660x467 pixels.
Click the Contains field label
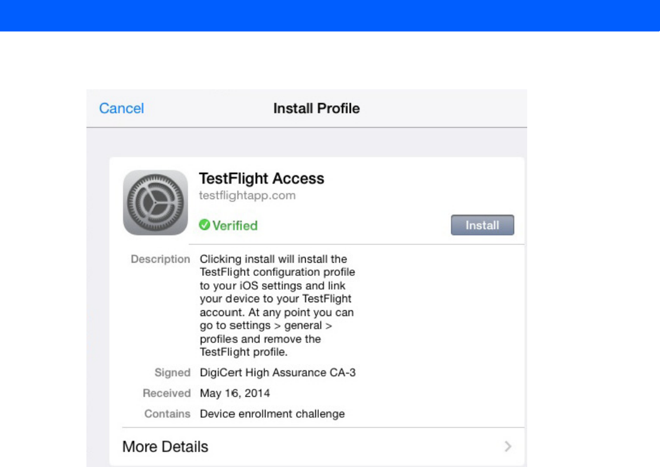pyautogui.click(x=167, y=413)
